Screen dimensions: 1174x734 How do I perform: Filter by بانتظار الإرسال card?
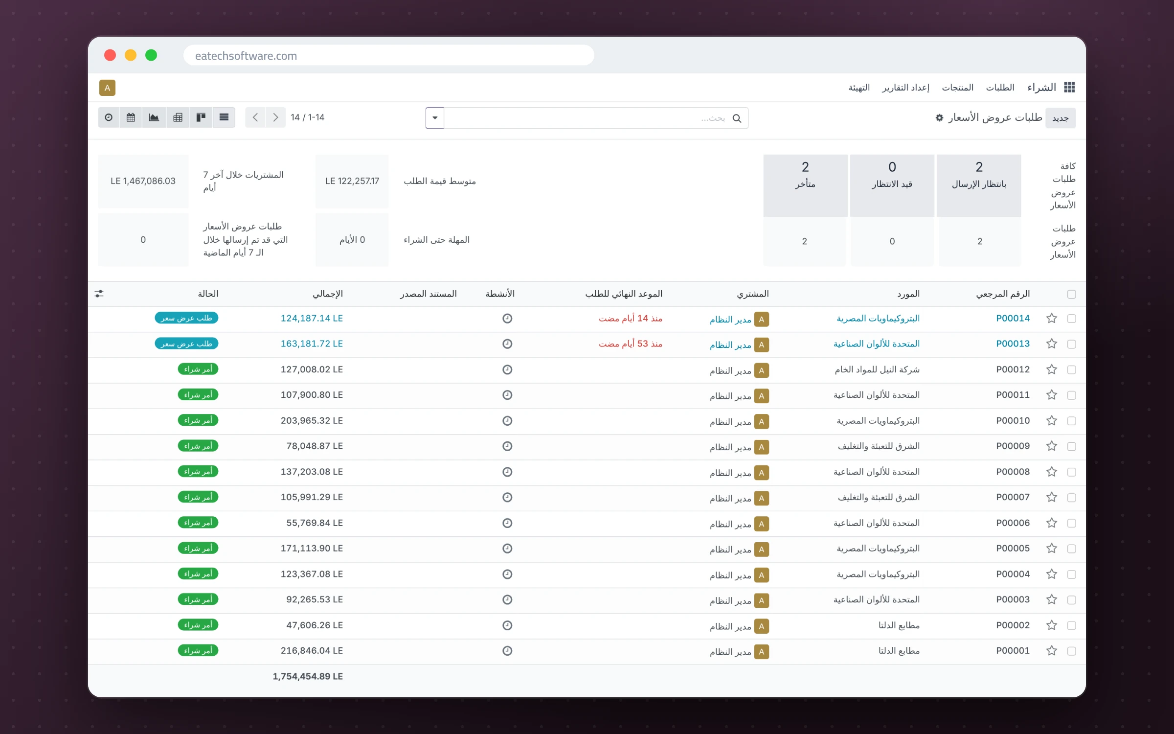[x=979, y=185]
